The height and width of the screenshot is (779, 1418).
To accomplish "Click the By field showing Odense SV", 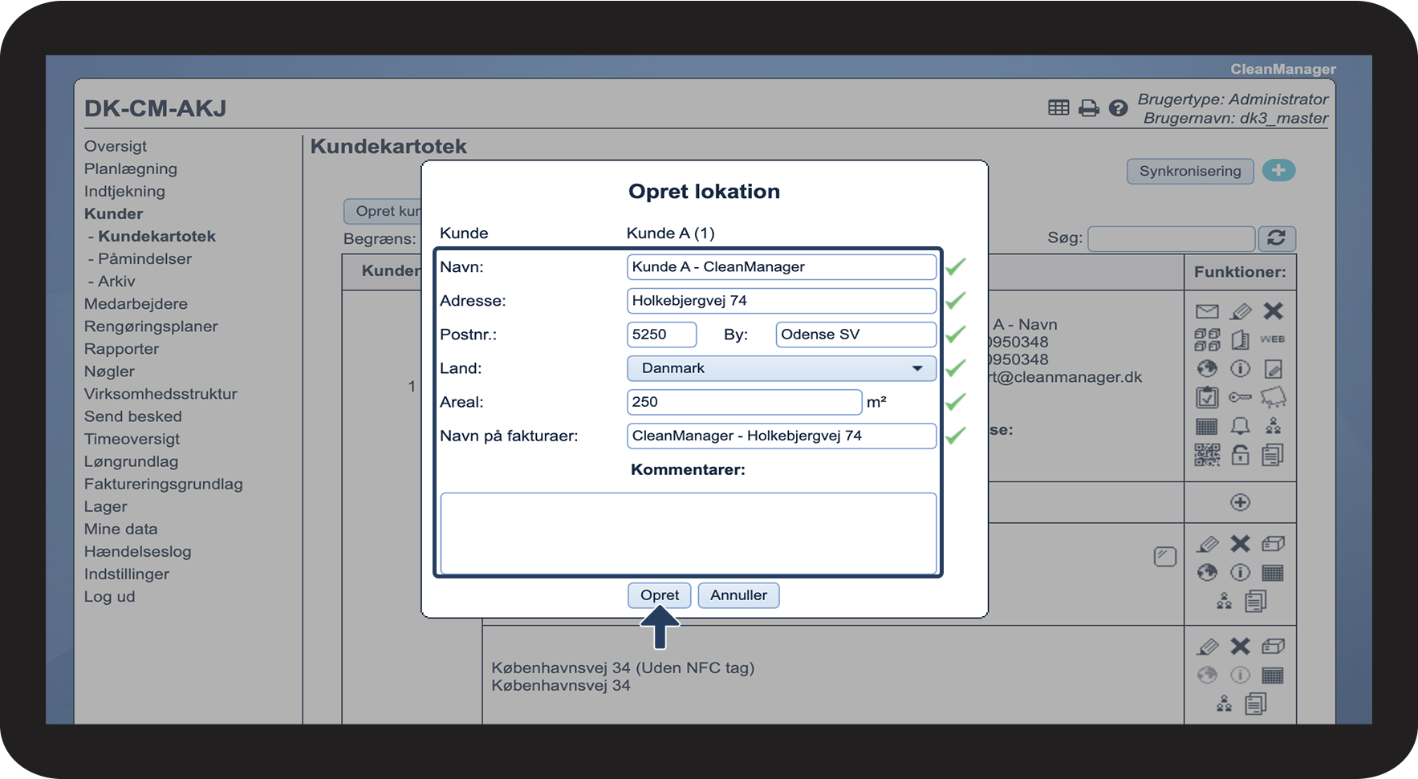I will [855, 335].
